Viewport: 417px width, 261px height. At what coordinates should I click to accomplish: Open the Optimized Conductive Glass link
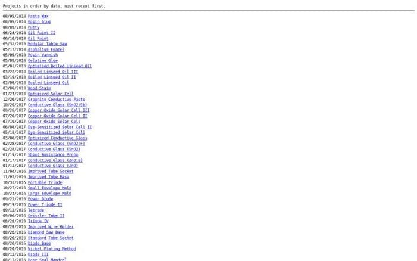(x=57, y=138)
